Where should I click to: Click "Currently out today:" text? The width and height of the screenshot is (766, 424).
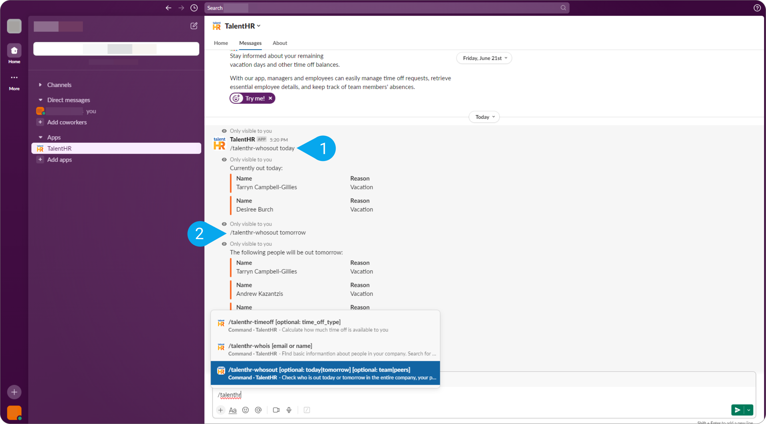(256, 168)
